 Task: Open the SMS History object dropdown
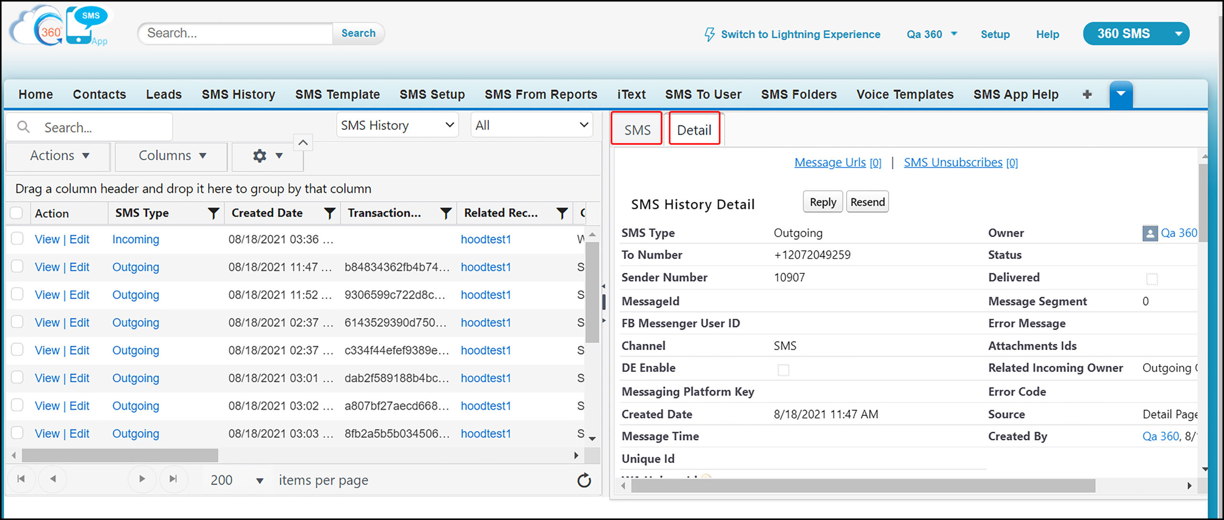[x=397, y=125]
